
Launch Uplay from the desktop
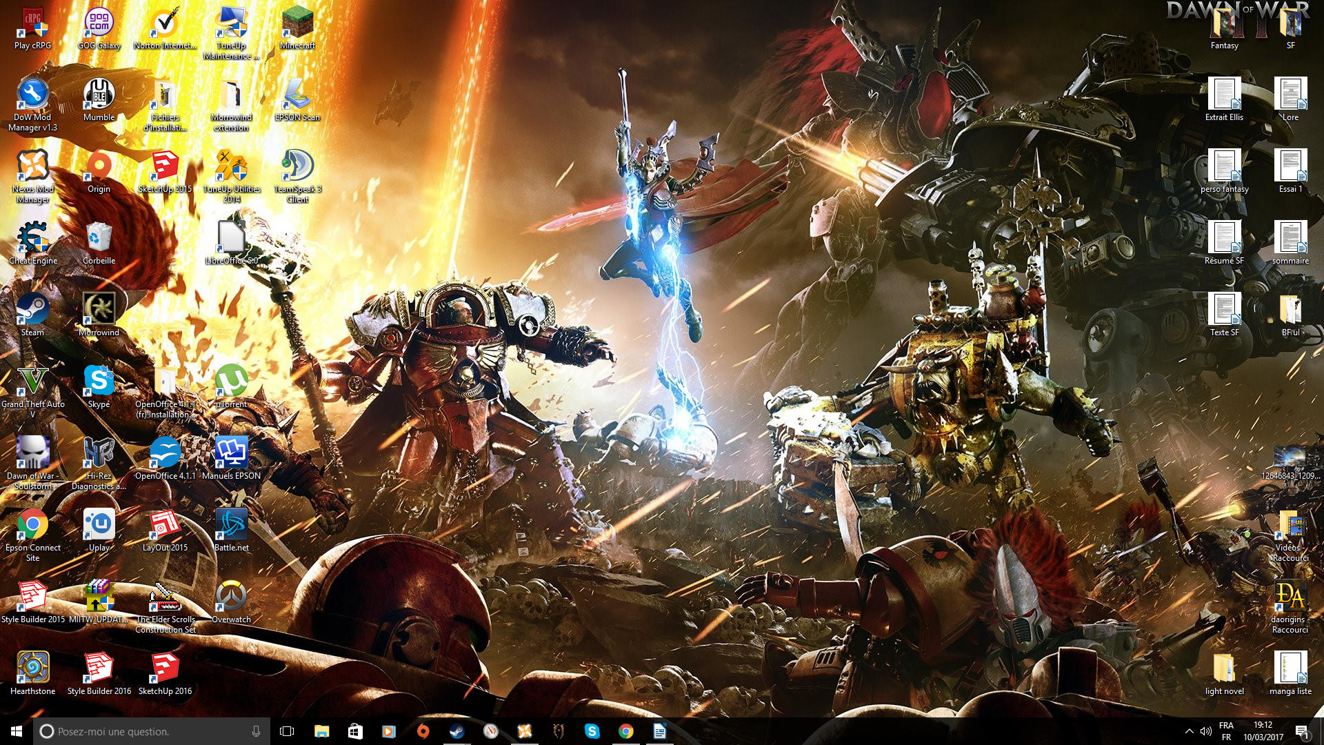pyautogui.click(x=99, y=530)
